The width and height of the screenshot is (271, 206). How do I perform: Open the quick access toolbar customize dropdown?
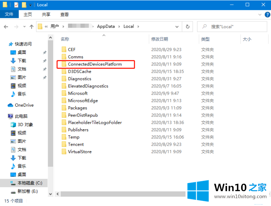[x=30, y=5]
